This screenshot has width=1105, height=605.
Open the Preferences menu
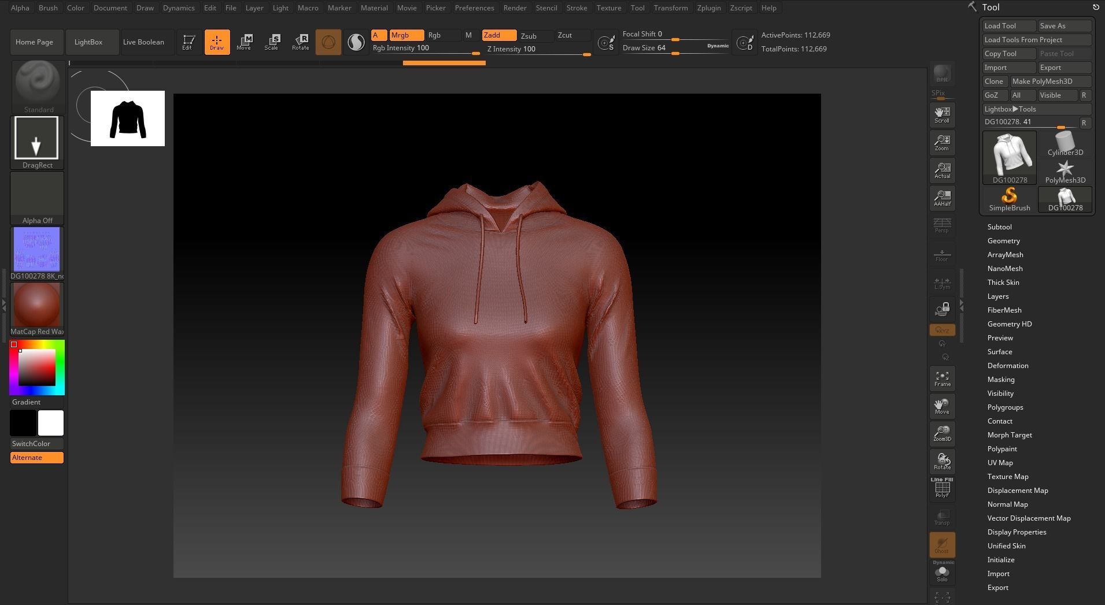click(x=474, y=8)
